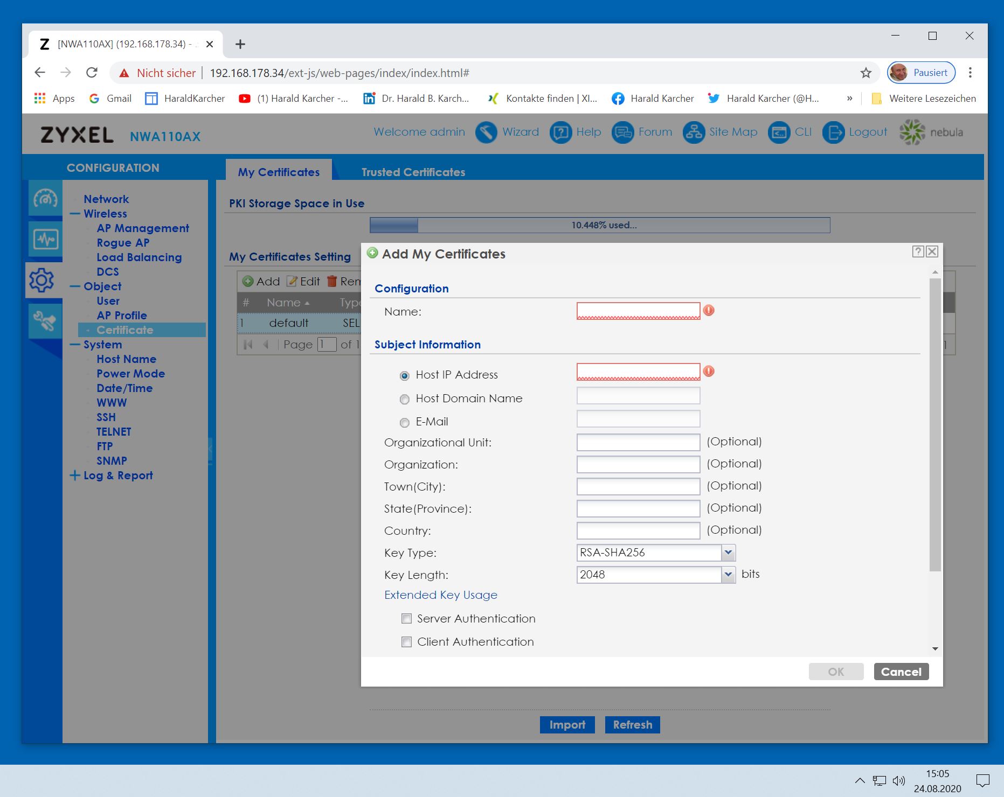The height and width of the screenshot is (797, 1004).
Task: Expand the Key Length dropdown
Action: (x=728, y=575)
